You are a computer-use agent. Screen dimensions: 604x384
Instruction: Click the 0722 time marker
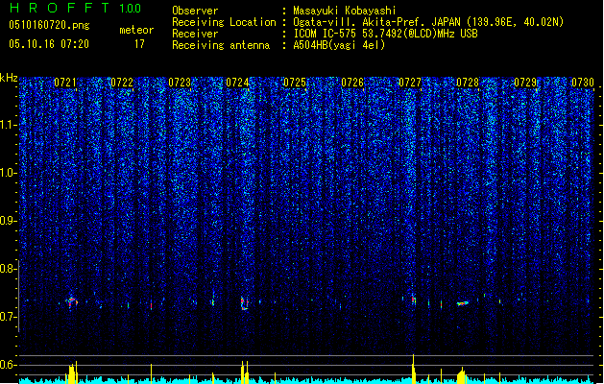(122, 83)
